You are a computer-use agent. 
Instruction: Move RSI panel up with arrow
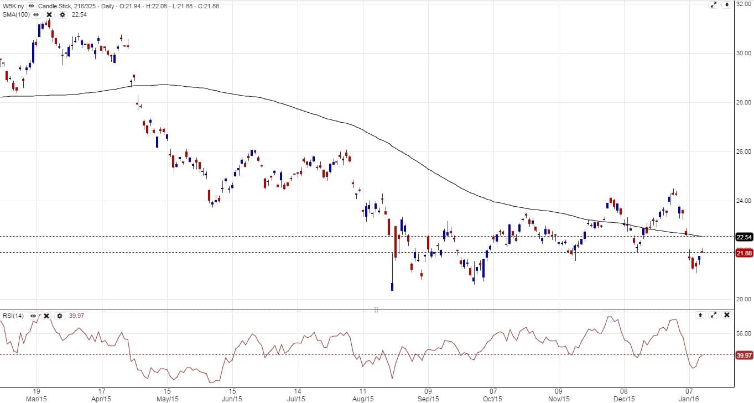coord(700,315)
